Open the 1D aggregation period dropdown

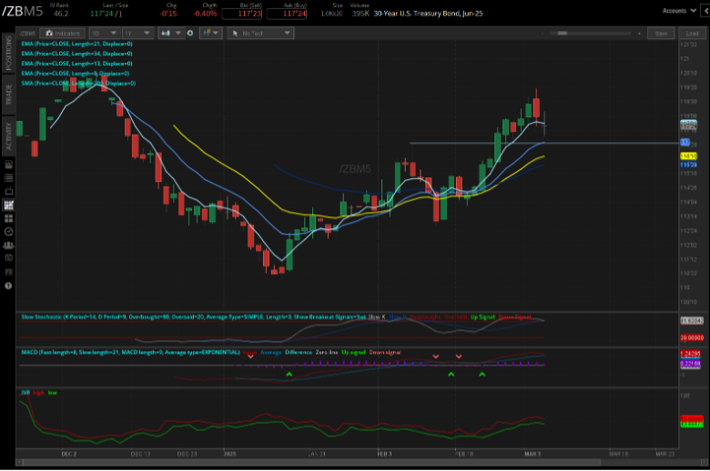pos(104,34)
